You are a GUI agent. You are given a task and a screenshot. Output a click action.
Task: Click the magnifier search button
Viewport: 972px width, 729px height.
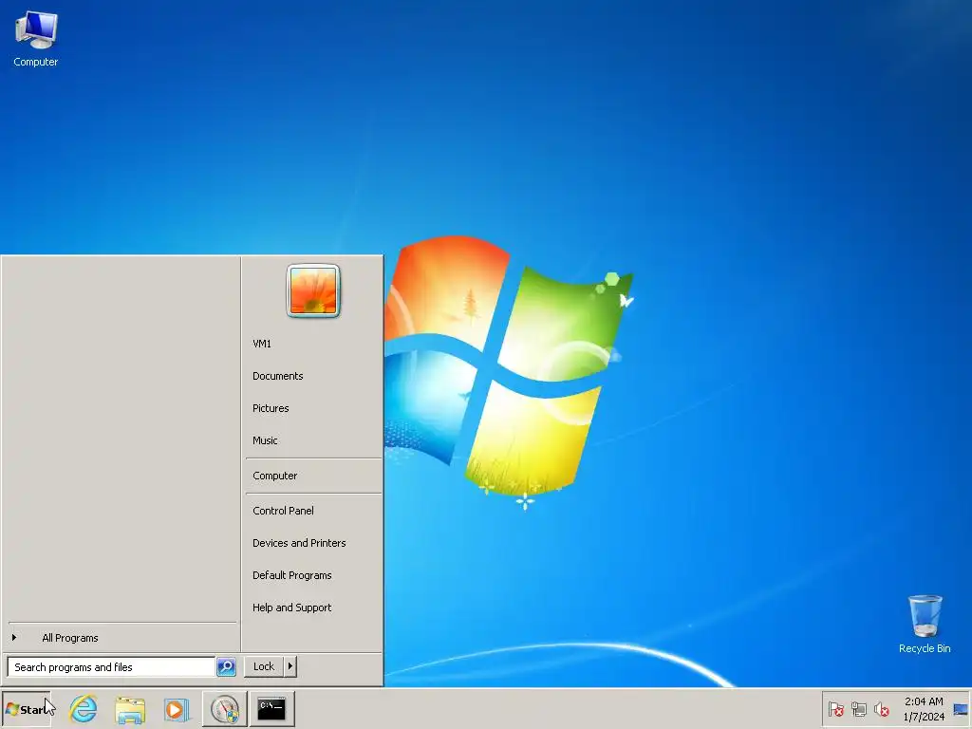pos(226,667)
